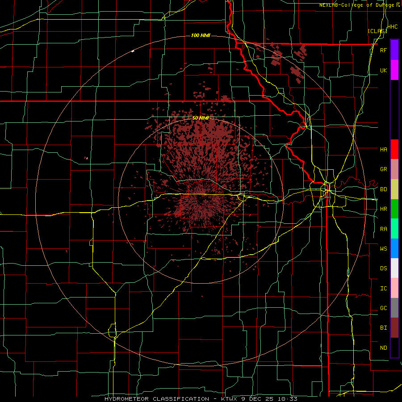Select the GC ground clutter gray swatch
Screen dimensions: 402x402
[394, 308]
